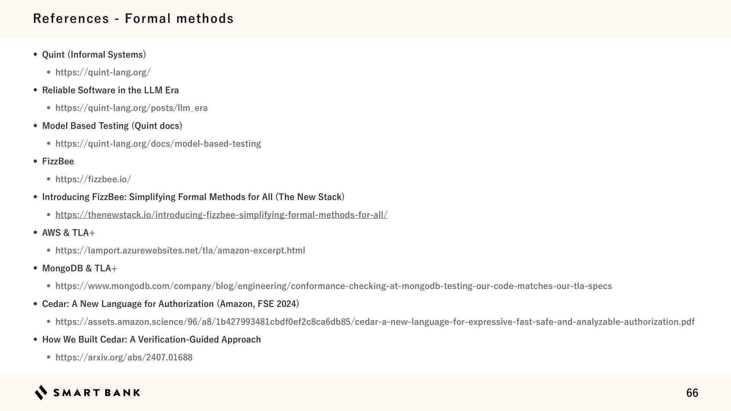Visit the lamport.azurewebsites.net amazon-excerpt link
Viewport: 731px width, 411px height.
pyautogui.click(x=180, y=250)
